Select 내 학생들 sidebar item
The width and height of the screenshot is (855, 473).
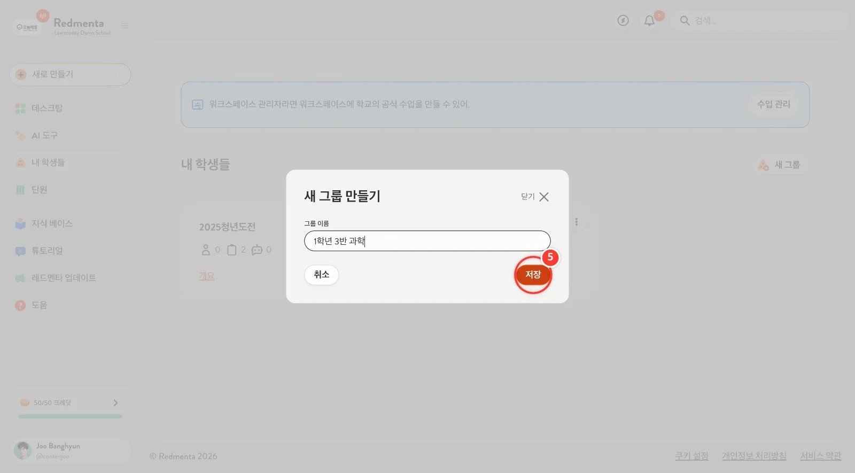pyautogui.click(x=70, y=162)
